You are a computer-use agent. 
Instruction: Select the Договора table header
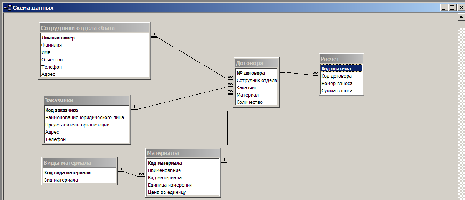256,63
